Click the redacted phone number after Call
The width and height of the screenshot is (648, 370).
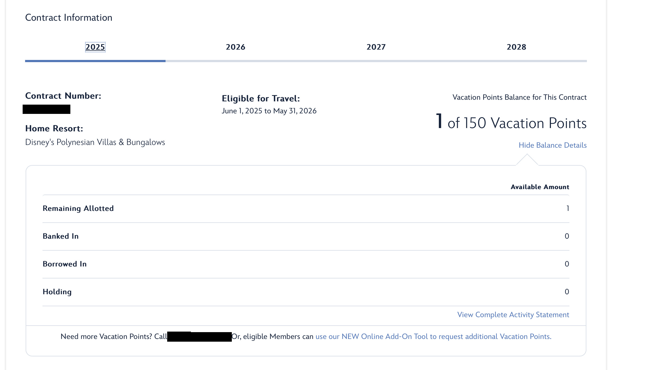(x=199, y=337)
